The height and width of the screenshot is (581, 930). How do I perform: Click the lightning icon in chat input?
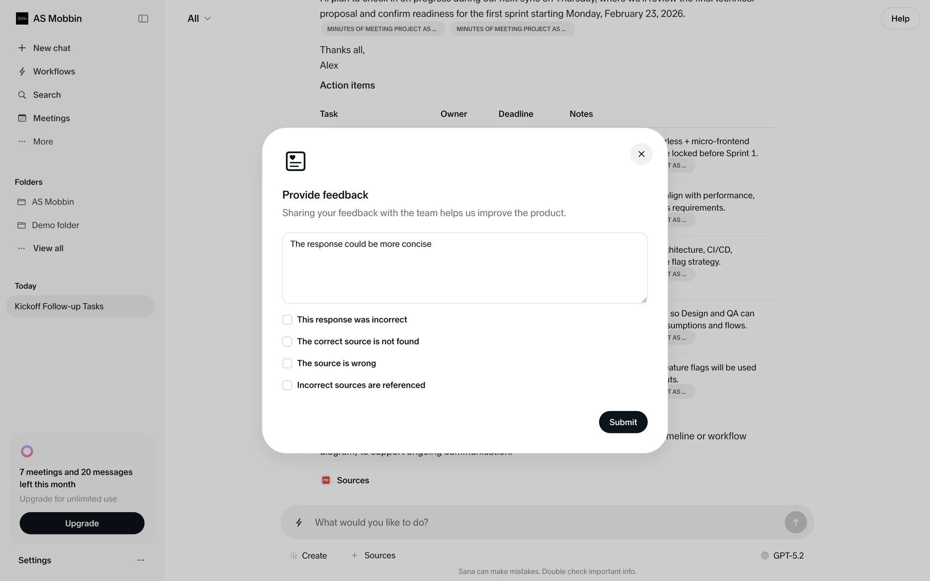pyautogui.click(x=299, y=522)
